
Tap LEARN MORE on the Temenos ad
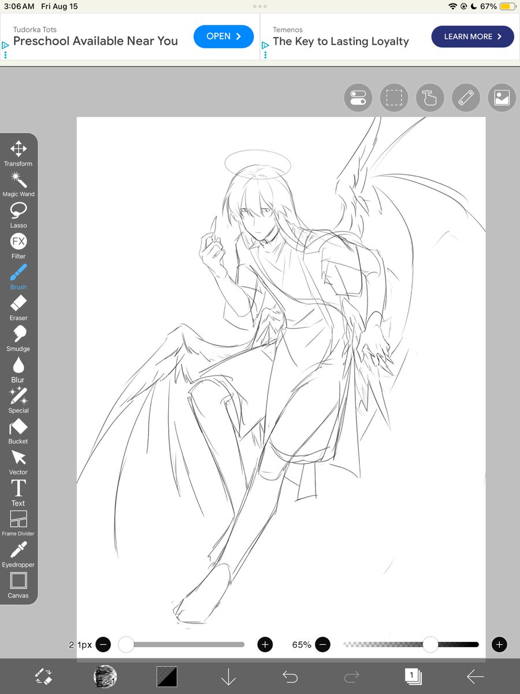click(473, 36)
